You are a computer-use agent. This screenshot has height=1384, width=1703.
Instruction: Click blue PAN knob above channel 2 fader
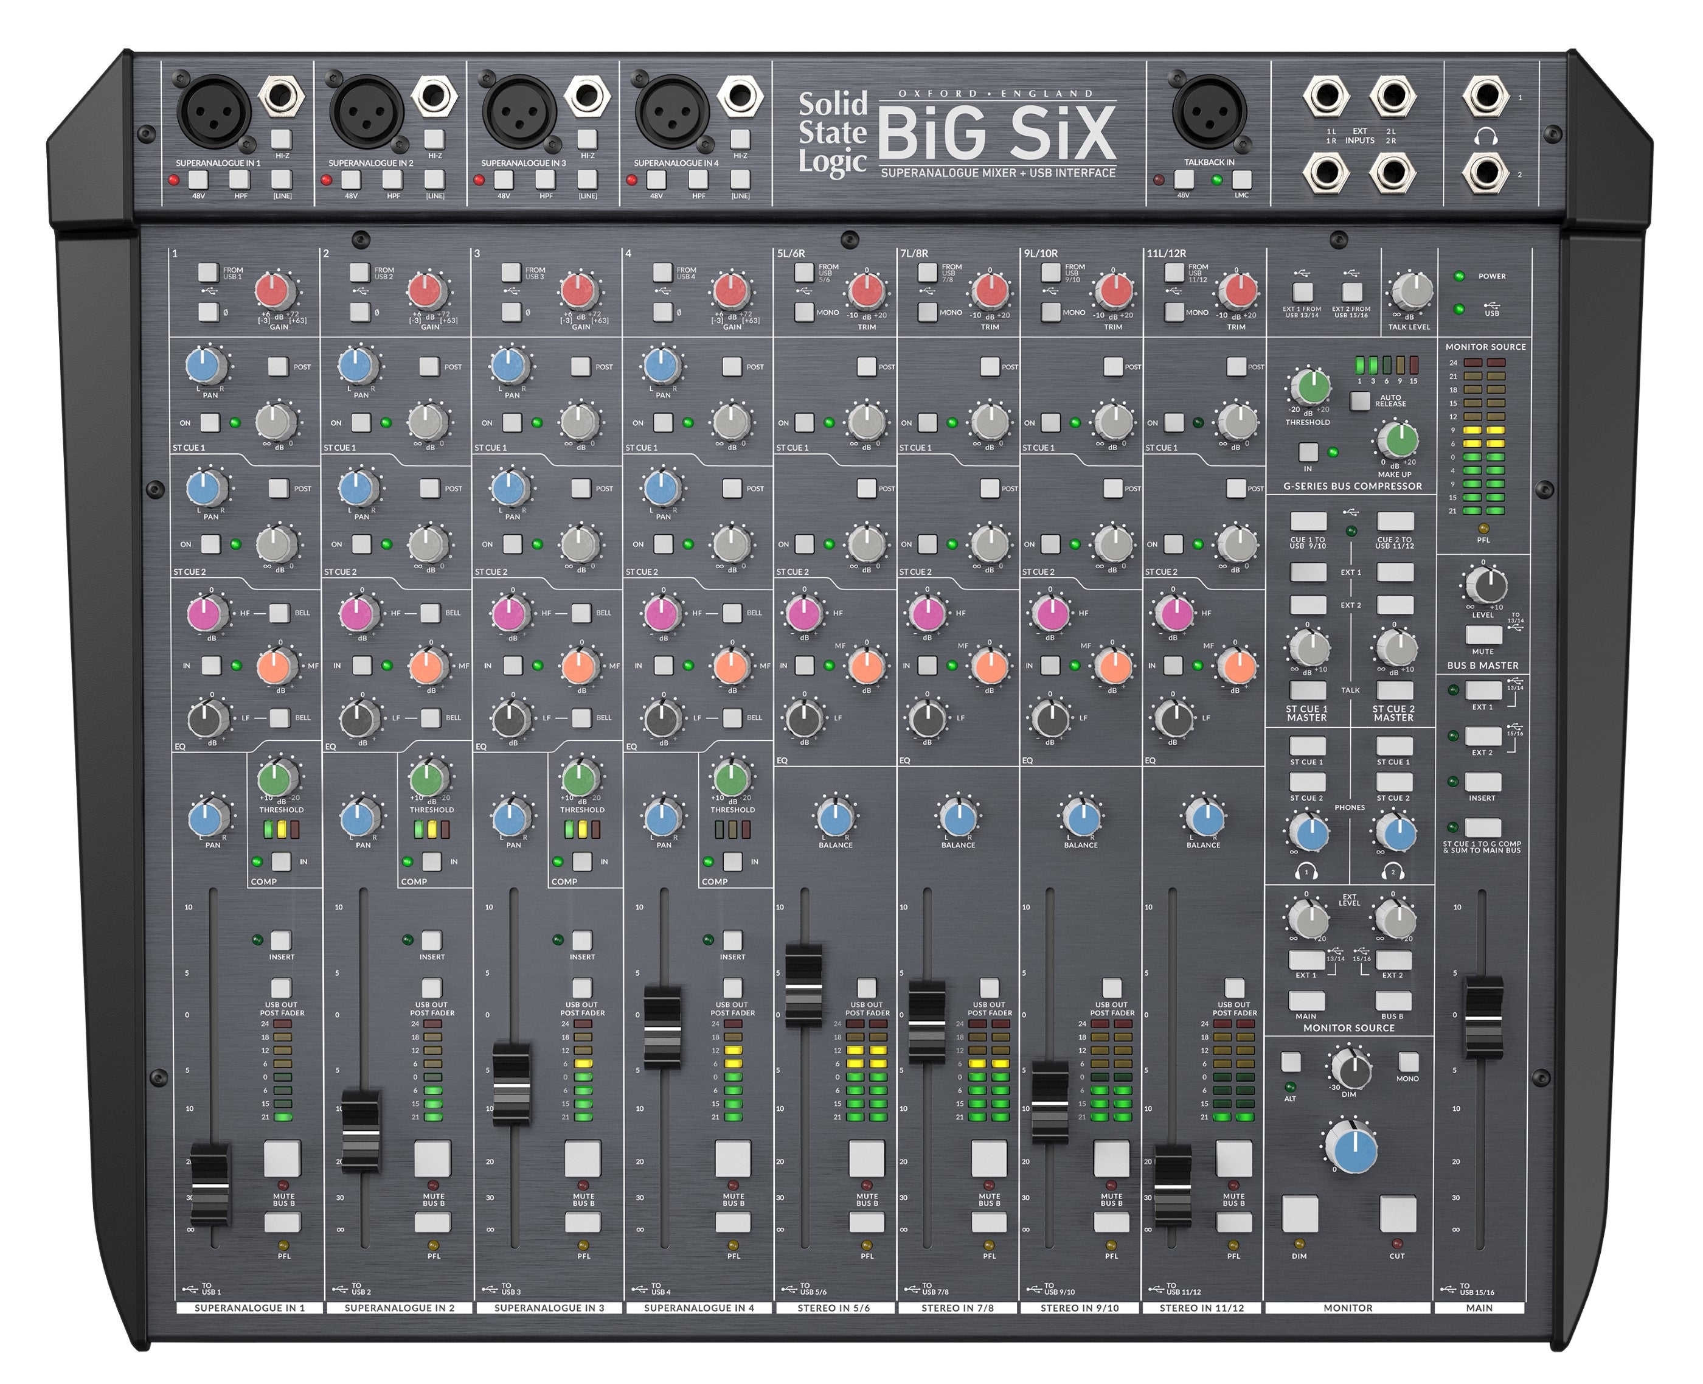coord(359,818)
